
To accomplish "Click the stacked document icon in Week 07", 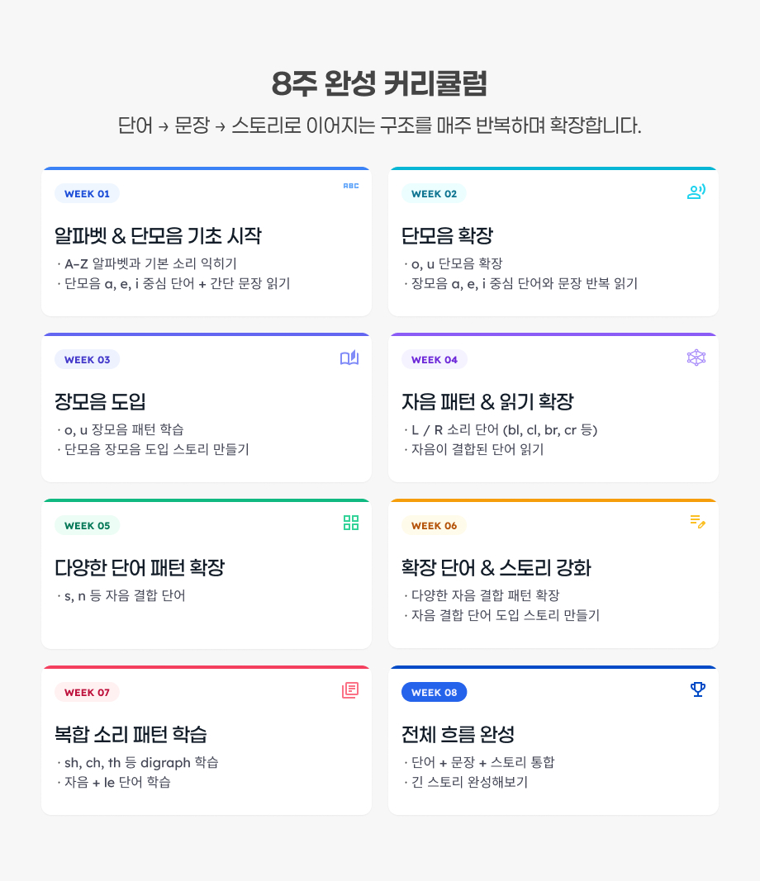I will click(350, 690).
